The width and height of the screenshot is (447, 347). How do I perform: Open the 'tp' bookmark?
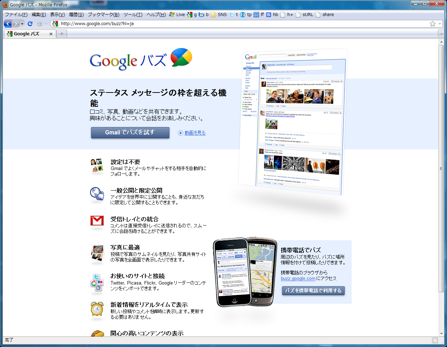point(246,15)
